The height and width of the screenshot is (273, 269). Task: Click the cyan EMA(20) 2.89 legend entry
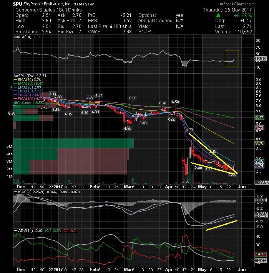28,87
